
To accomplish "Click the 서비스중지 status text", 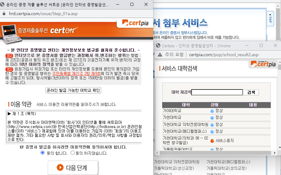I will pos(225,141).
